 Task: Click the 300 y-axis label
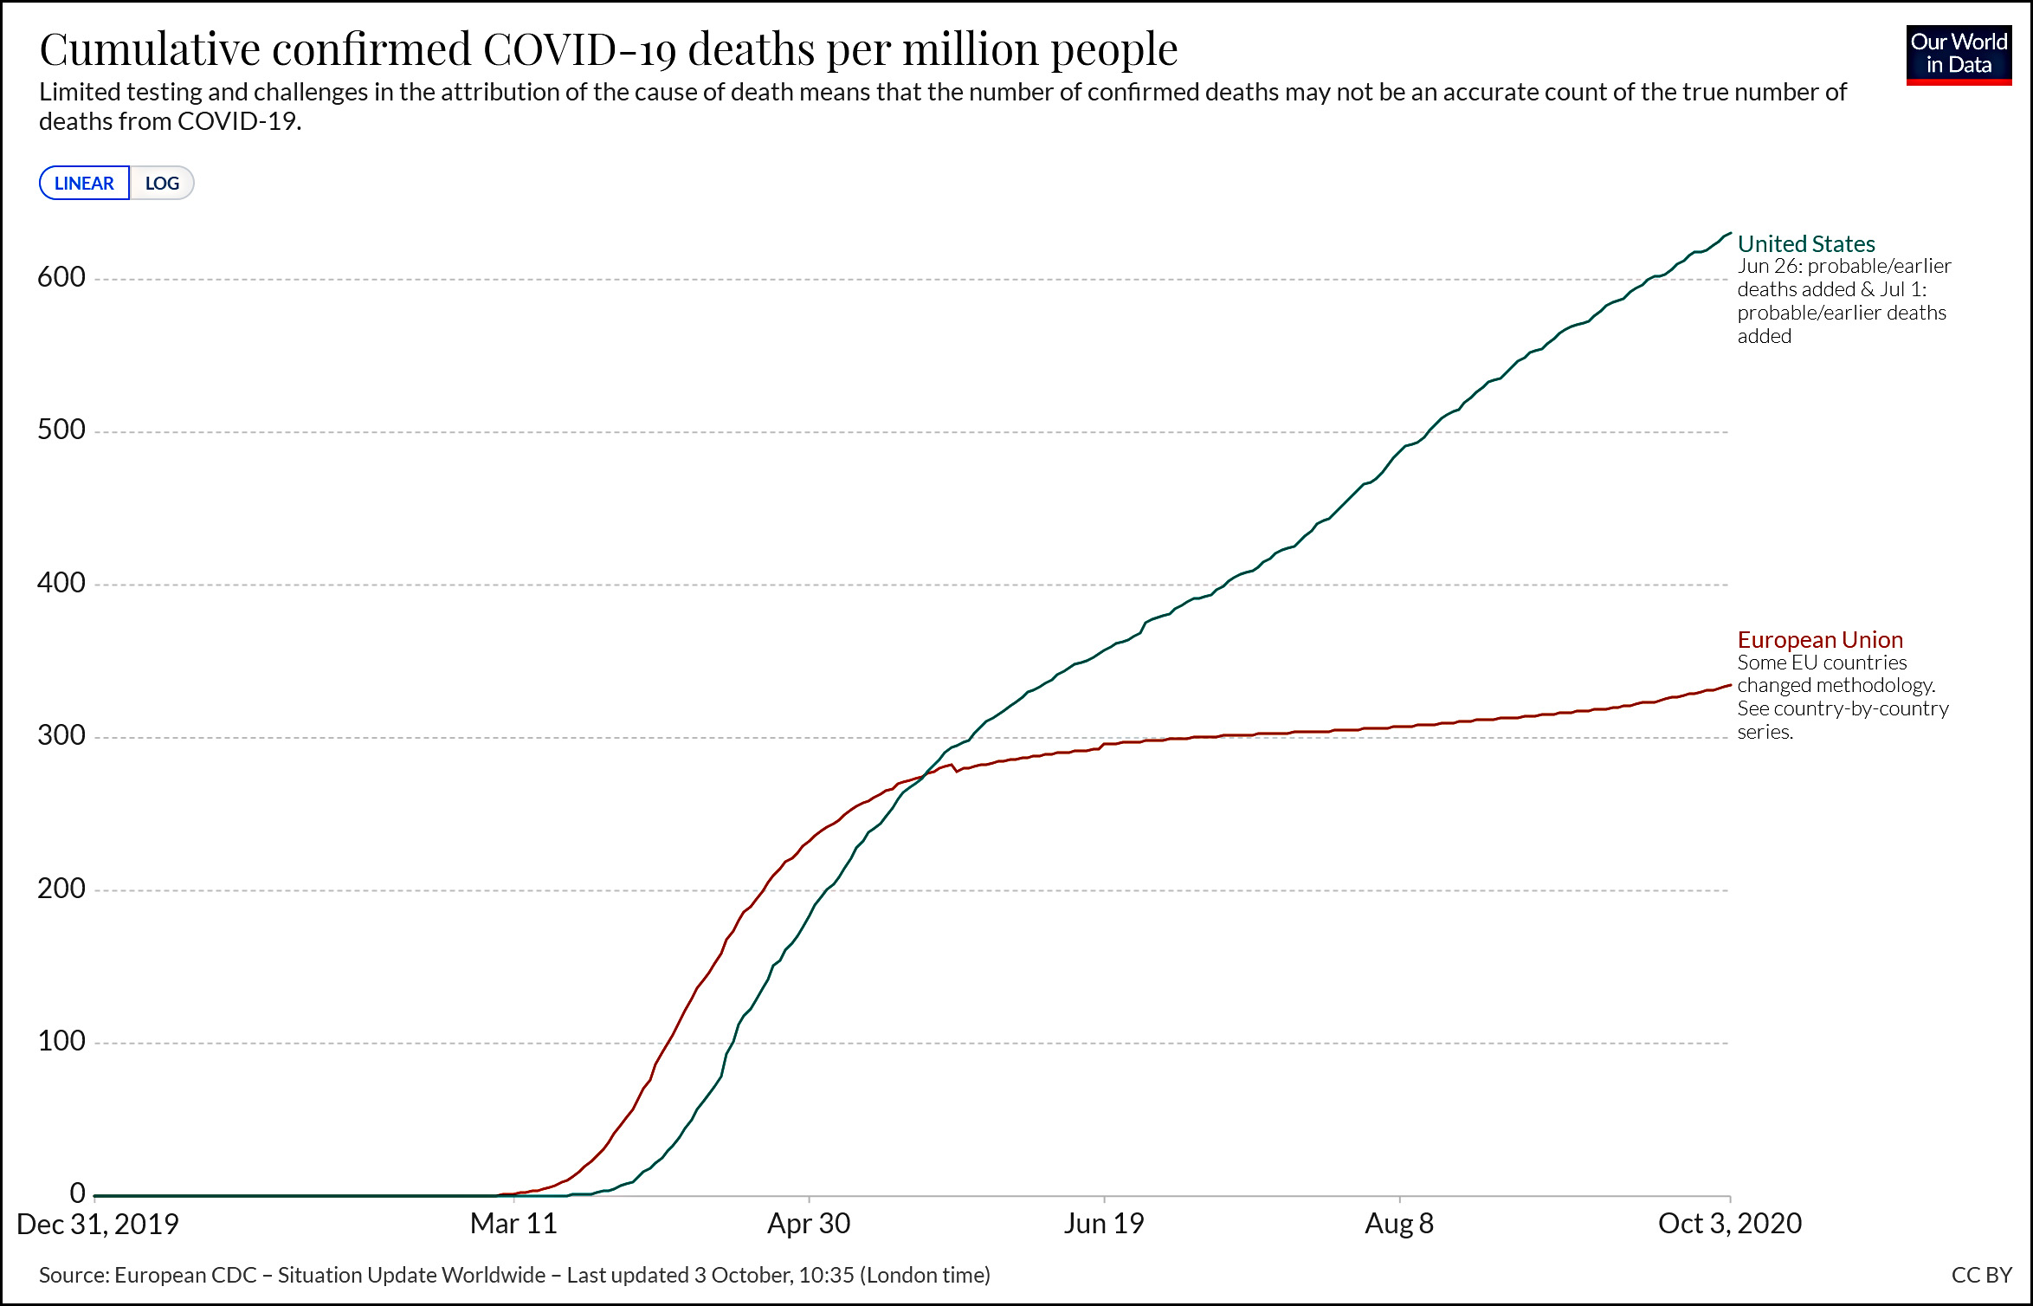[x=61, y=735]
